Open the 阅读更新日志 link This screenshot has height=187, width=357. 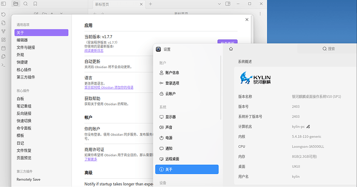(x=94, y=51)
